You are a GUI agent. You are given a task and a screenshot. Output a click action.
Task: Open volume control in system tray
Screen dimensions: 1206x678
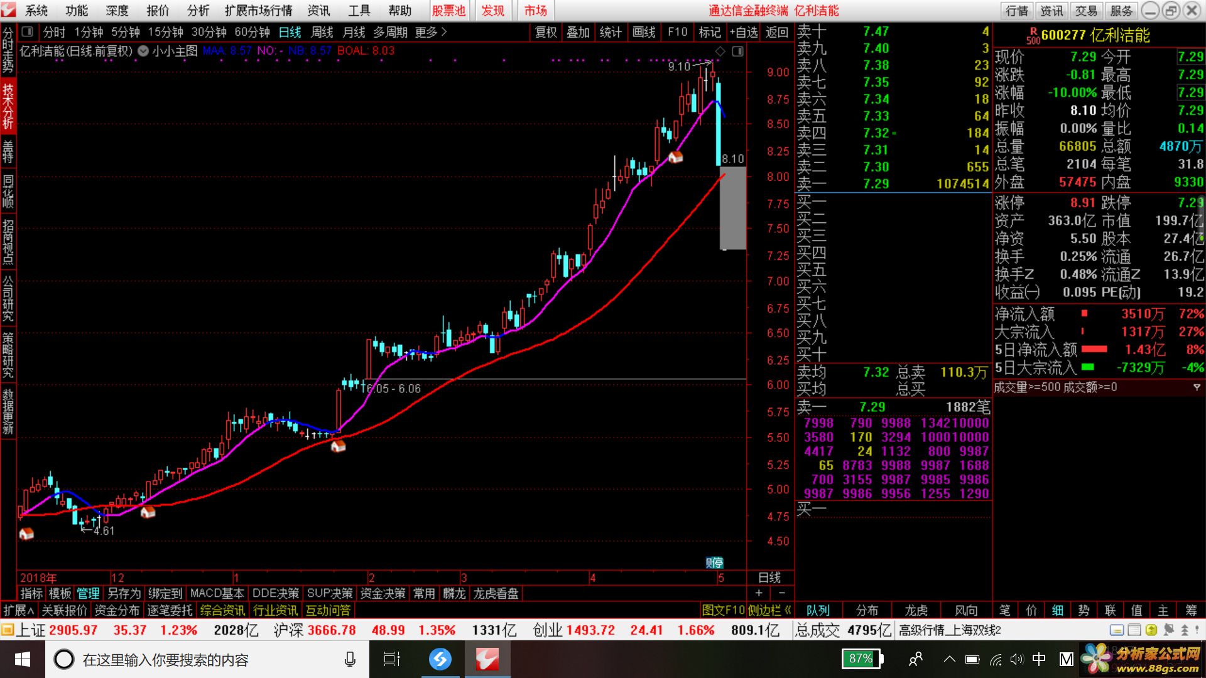coord(1016,659)
